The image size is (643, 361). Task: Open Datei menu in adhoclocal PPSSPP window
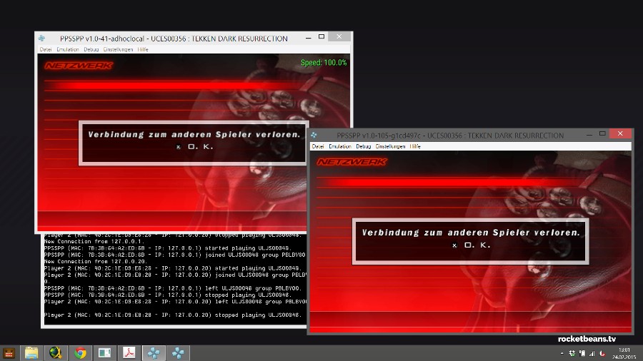click(x=46, y=49)
